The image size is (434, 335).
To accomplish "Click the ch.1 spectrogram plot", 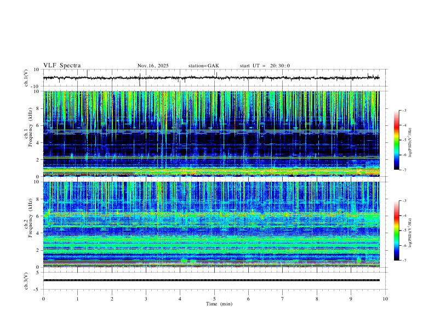I will (x=212, y=134).
